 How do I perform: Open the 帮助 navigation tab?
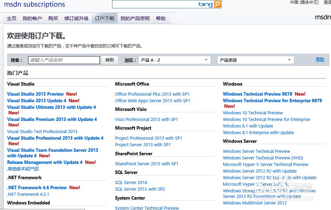pyautogui.click(x=161, y=19)
